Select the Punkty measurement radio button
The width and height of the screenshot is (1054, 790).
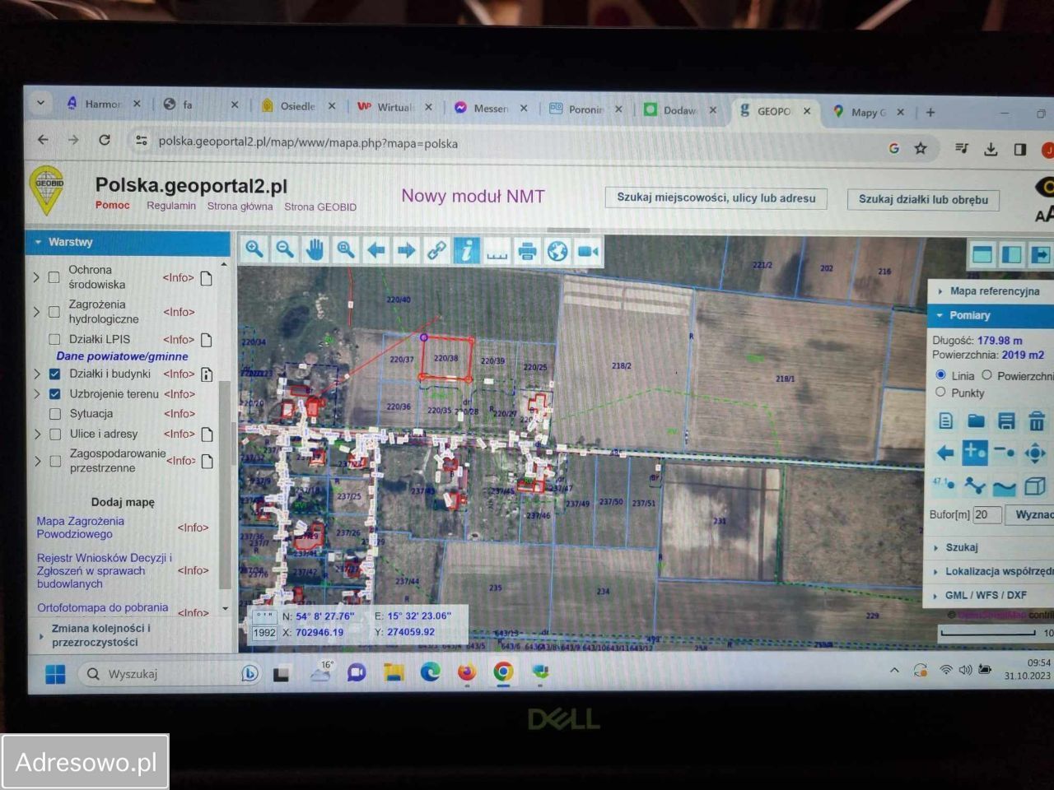pyautogui.click(x=940, y=393)
